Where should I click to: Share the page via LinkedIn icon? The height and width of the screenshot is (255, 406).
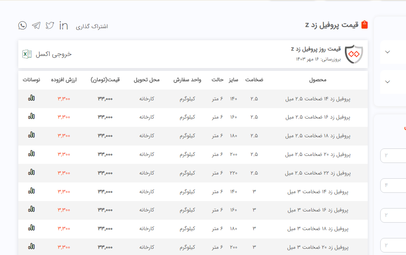click(64, 26)
